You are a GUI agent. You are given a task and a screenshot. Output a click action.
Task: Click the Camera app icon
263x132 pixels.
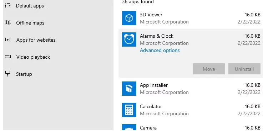[129, 127]
